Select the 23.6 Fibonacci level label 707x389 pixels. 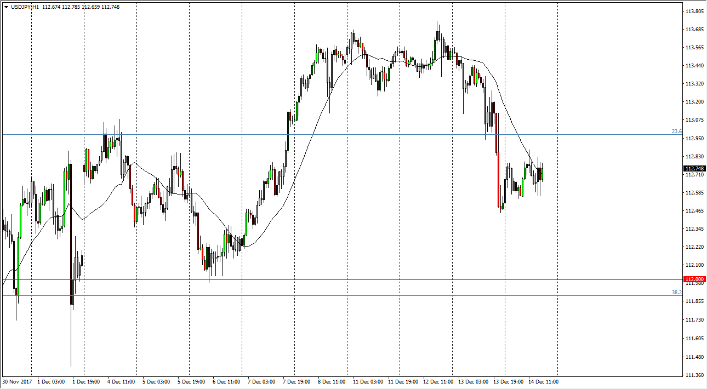coord(676,131)
